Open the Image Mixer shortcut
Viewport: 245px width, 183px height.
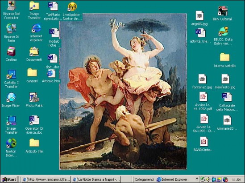click(11, 100)
